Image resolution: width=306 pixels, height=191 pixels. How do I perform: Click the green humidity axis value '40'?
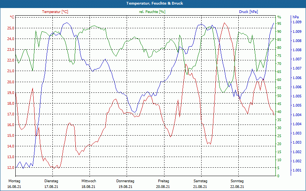pos(279,112)
